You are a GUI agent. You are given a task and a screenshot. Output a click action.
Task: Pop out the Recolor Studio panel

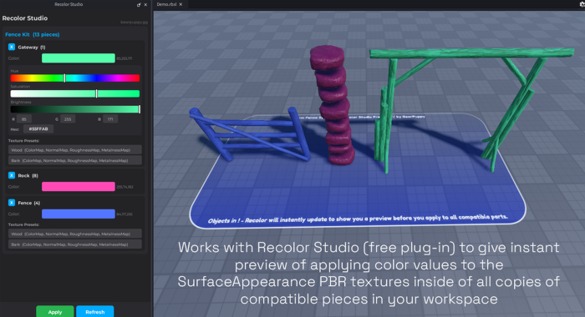click(x=139, y=5)
